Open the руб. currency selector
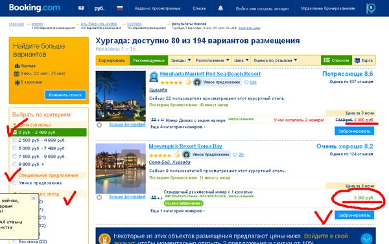 [99, 8]
